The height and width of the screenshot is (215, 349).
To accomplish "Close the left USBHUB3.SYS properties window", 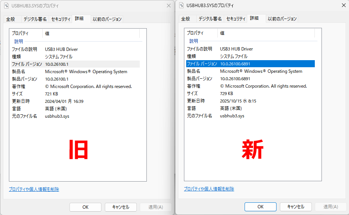I will coord(168,6).
